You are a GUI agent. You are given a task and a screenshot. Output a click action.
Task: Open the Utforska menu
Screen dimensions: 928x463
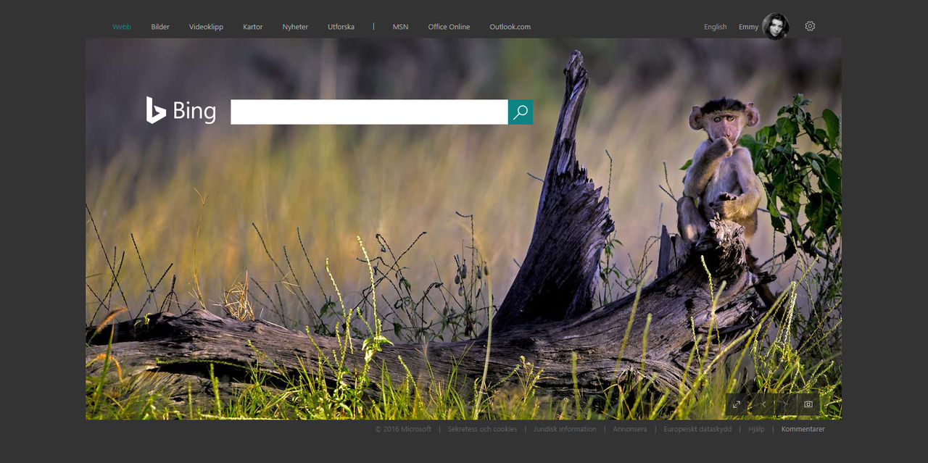(341, 27)
